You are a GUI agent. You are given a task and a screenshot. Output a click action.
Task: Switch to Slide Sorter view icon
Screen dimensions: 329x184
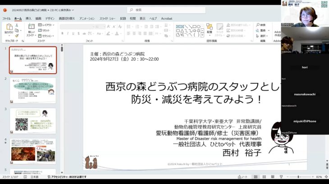click(x=264, y=177)
